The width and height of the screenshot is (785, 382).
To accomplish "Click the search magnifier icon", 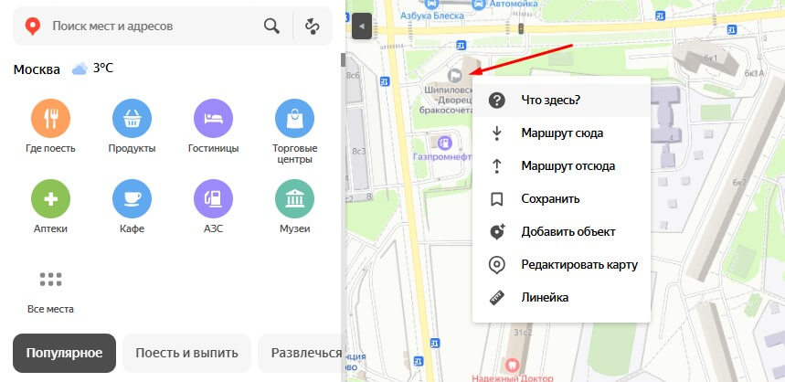I will (x=271, y=26).
